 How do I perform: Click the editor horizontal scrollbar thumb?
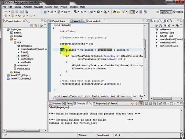[94, 98]
